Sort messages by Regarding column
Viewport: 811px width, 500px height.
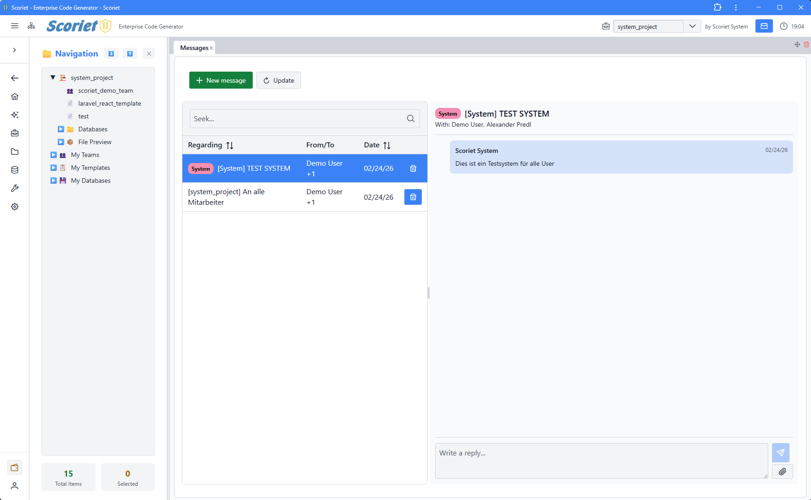229,146
